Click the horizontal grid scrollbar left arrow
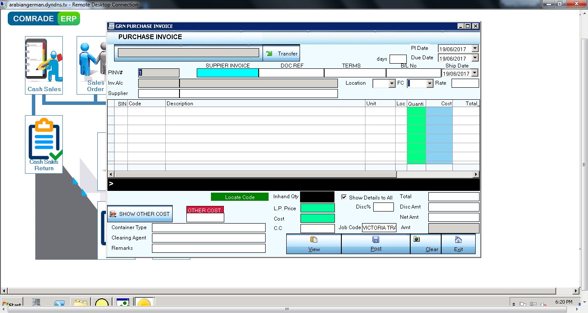The width and height of the screenshot is (588, 313). tap(110, 174)
